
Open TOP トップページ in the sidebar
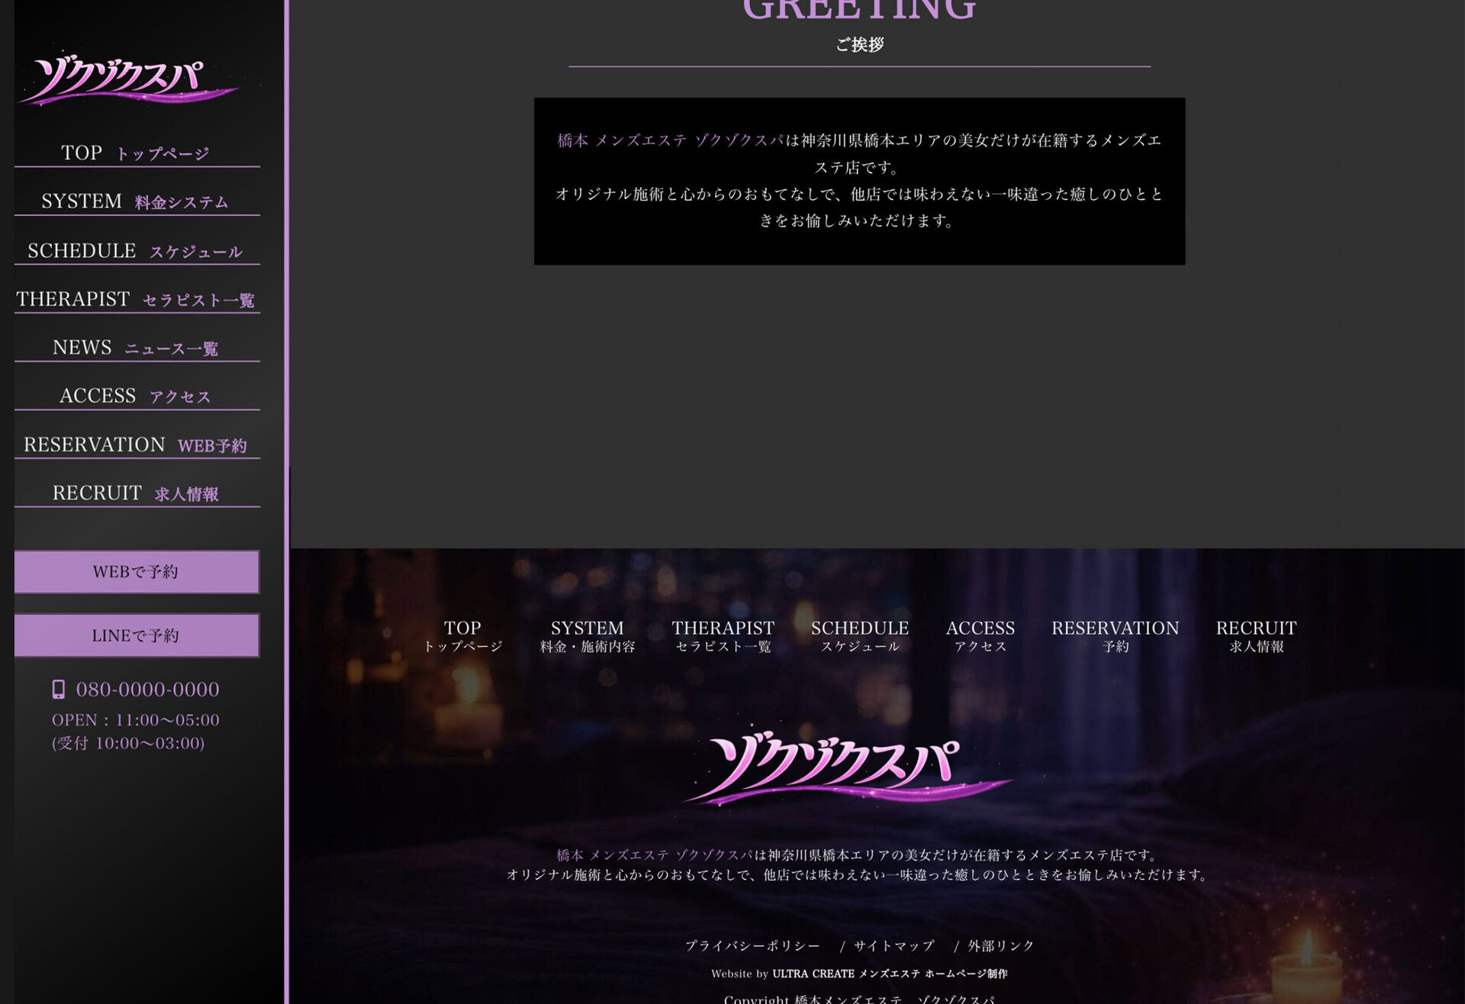pyautogui.click(x=137, y=153)
